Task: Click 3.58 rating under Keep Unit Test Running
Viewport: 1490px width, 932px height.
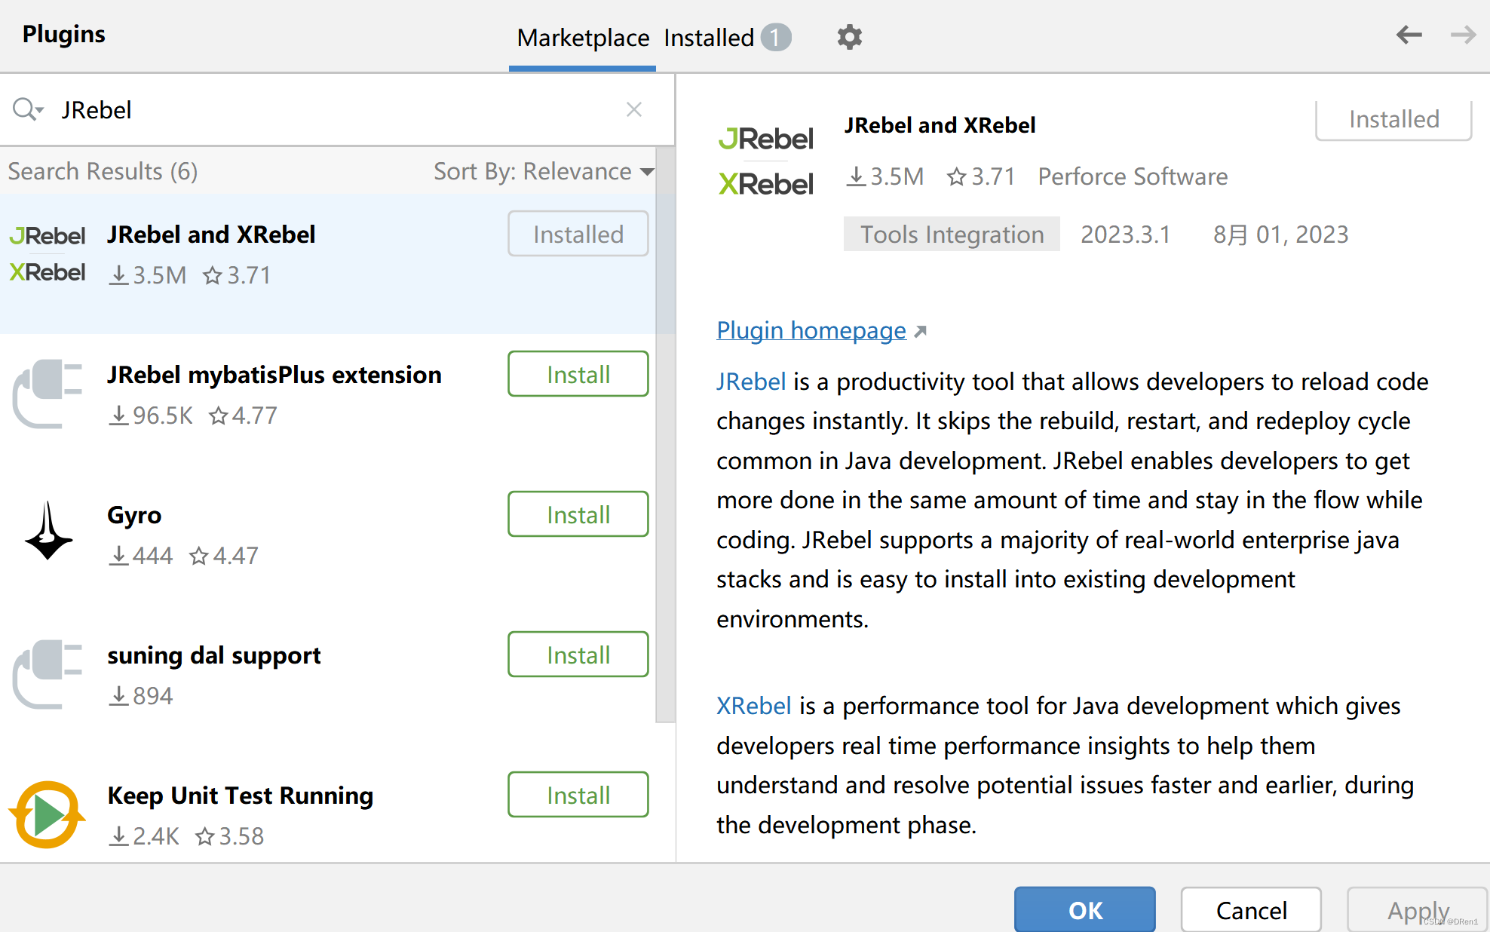Action: tap(229, 836)
